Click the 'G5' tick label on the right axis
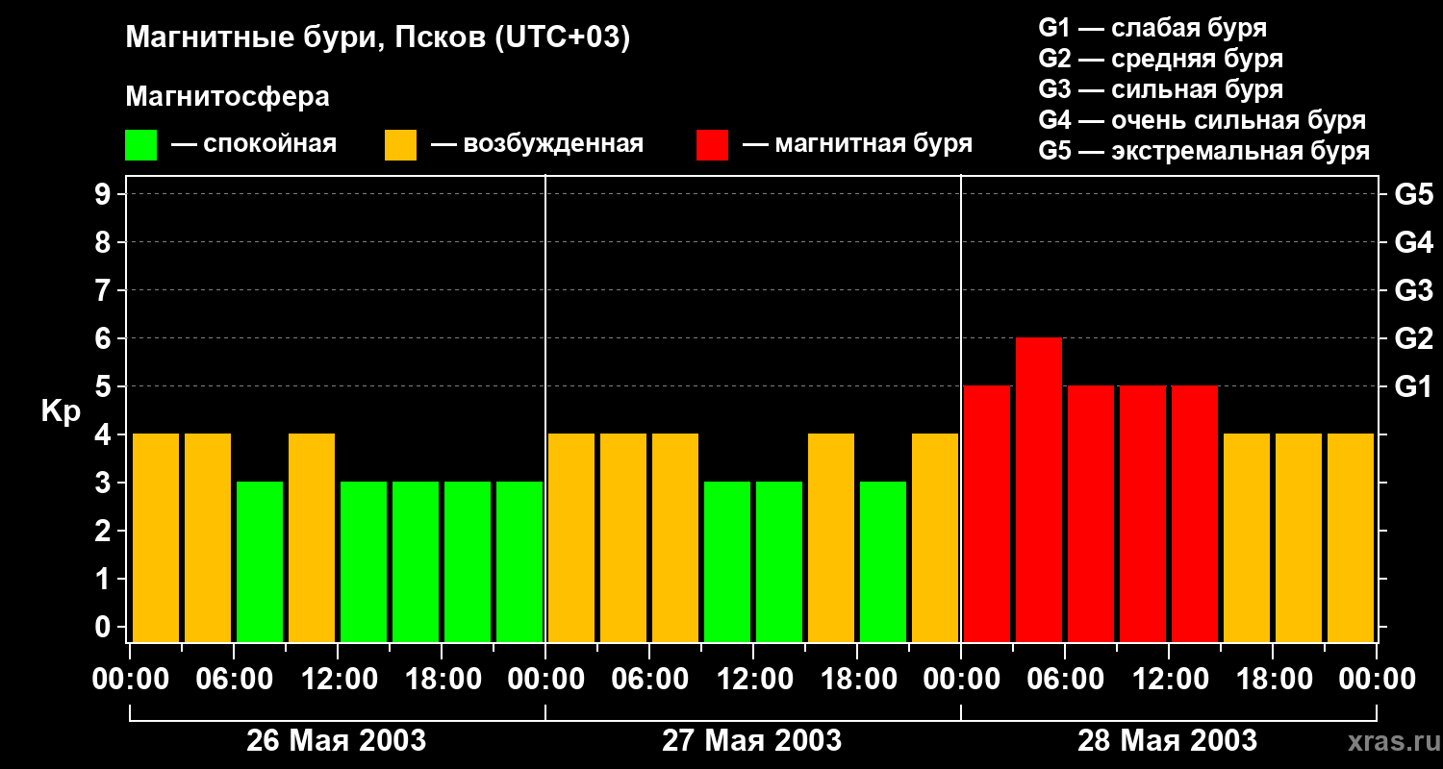The width and height of the screenshot is (1443, 769). click(x=1413, y=194)
